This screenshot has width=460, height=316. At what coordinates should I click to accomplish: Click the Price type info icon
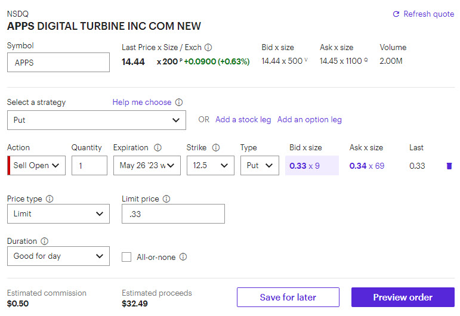coord(50,199)
